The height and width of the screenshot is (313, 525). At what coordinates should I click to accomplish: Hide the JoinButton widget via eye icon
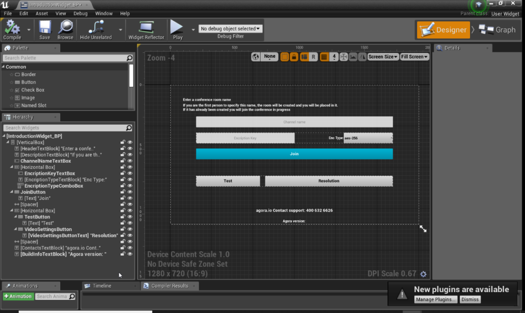pos(130,192)
